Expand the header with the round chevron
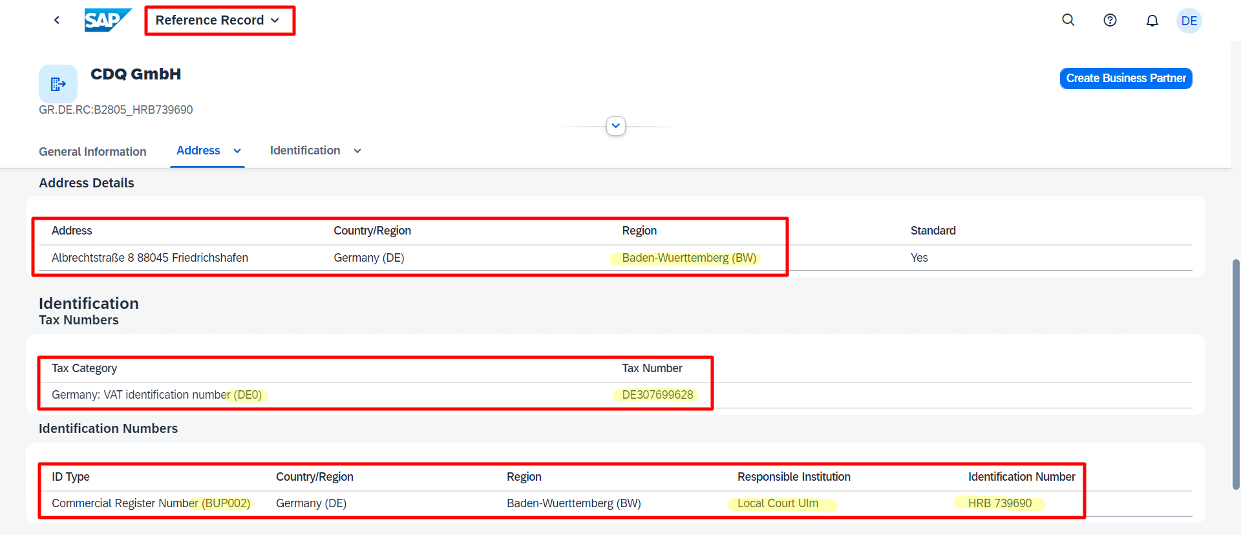This screenshot has height=535, width=1241. click(x=616, y=125)
